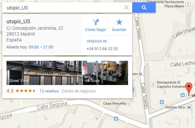Click the orange rating stars

click(x=26, y=91)
